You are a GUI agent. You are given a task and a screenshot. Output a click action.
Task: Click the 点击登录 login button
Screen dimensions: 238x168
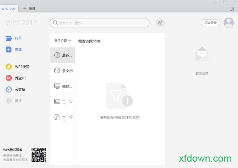tap(210, 23)
